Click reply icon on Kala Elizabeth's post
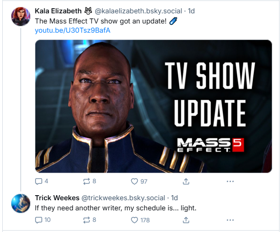This screenshot has height=232, width=280. (39, 181)
